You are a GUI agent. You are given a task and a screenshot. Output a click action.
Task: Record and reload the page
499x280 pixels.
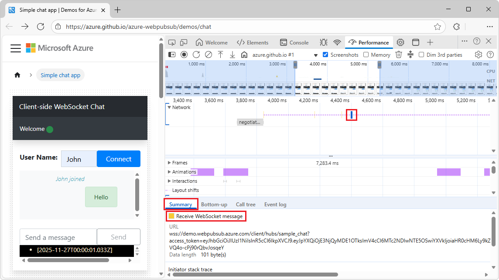[196, 55]
